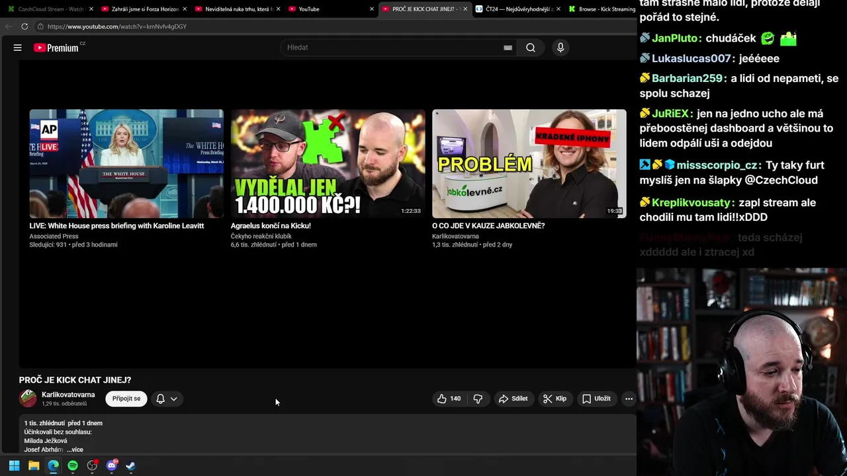This screenshot has height=476, width=847.
Task: Close the ČT24 tab
Action: pos(559,9)
